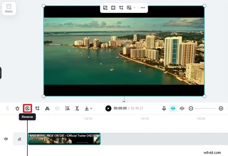Screen dimensions: 228x156
Task: Delete the selected clip with trash icon
Action: point(17,108)
